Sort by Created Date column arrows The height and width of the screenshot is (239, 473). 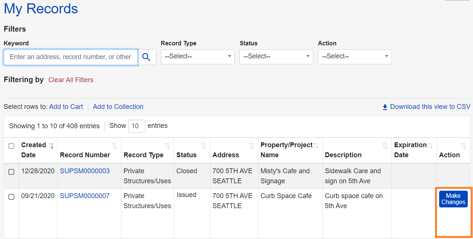[x=51, y=145]
